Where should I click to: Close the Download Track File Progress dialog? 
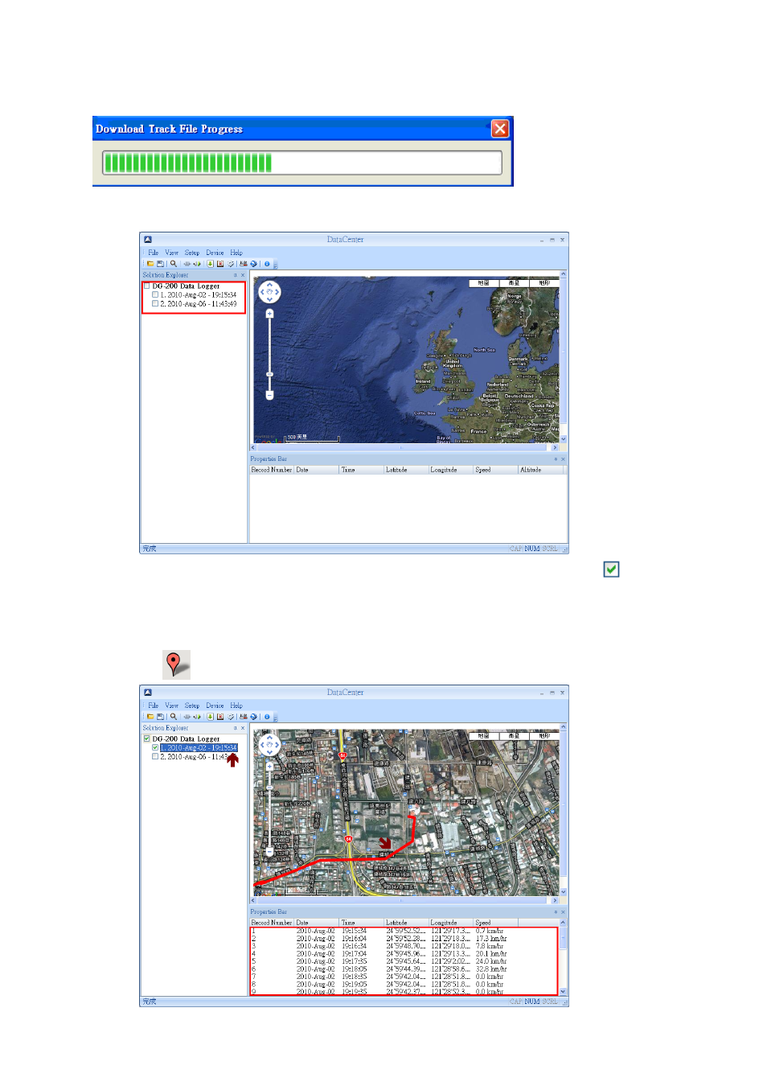[500, 129]
